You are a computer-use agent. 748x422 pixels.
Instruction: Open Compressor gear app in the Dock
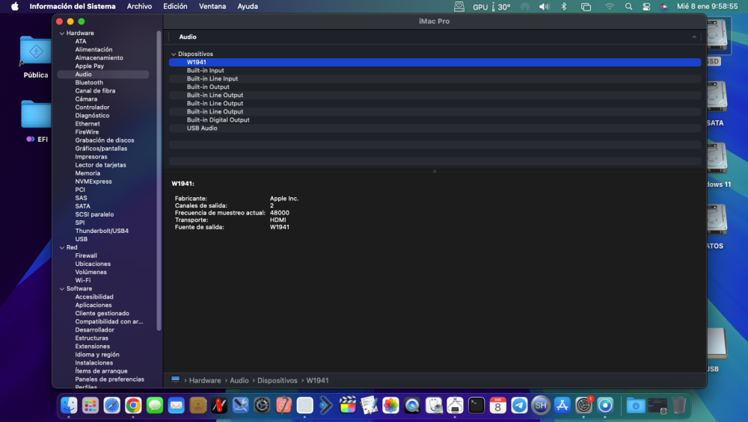[262, 406]
